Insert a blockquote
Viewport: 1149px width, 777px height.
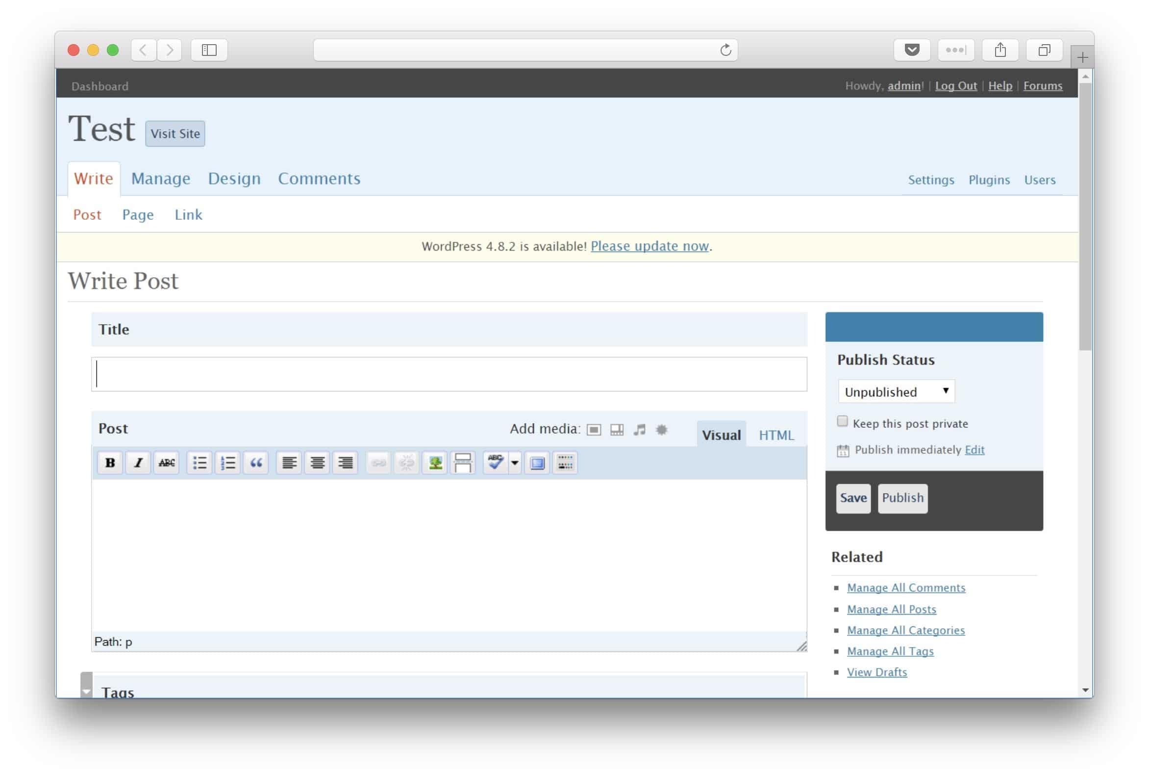click(x=256, y=463)
